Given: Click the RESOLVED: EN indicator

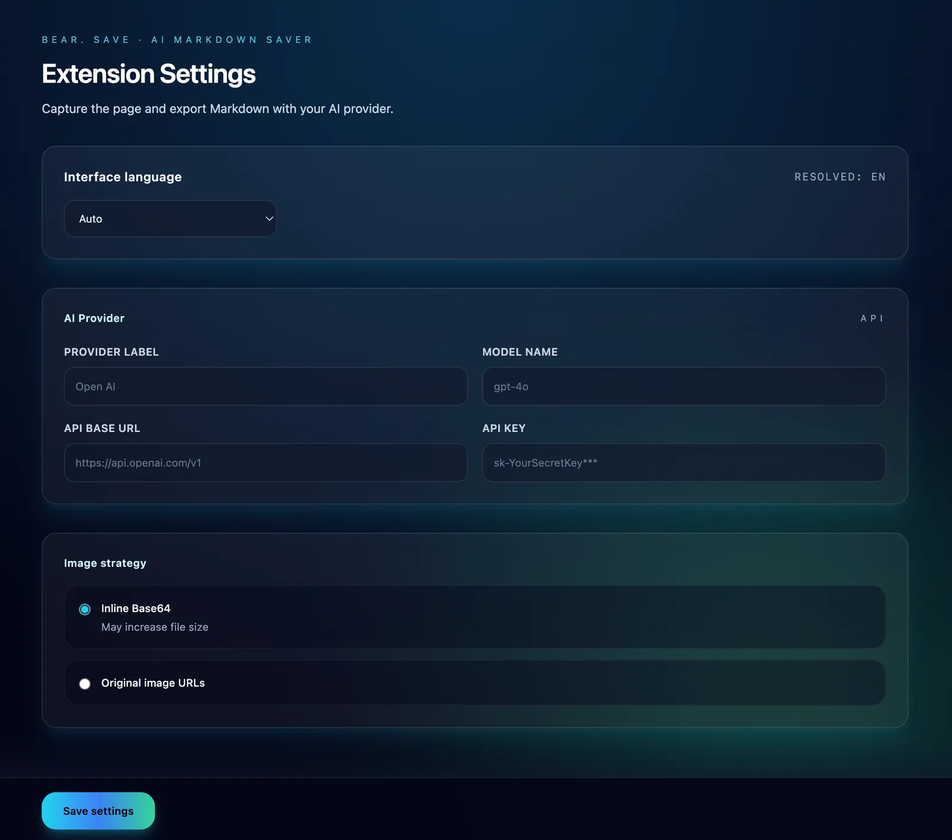Looking at the screenshot, I should [839, 177].
